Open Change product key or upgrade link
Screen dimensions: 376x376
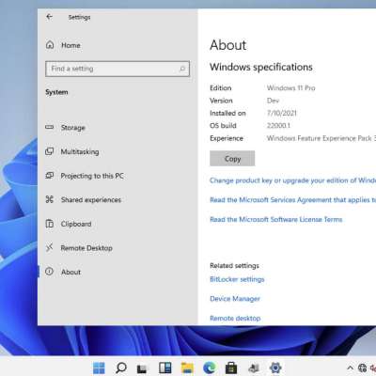[x=292, y=180]
